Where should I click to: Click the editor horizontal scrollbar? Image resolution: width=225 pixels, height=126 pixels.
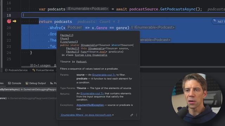[123, 67]
